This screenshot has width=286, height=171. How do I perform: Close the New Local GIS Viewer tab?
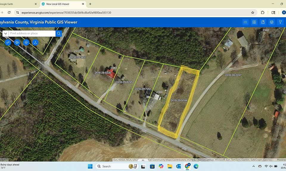[83, 4]
